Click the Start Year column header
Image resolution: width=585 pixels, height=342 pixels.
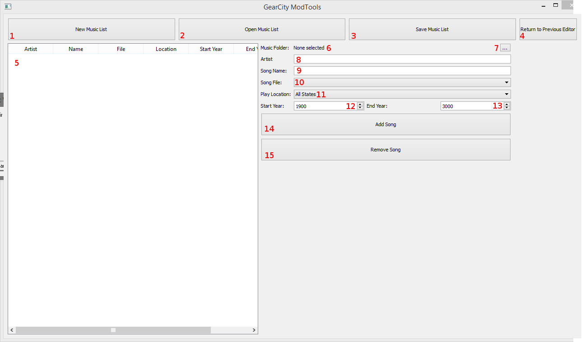tap(211, 49)
